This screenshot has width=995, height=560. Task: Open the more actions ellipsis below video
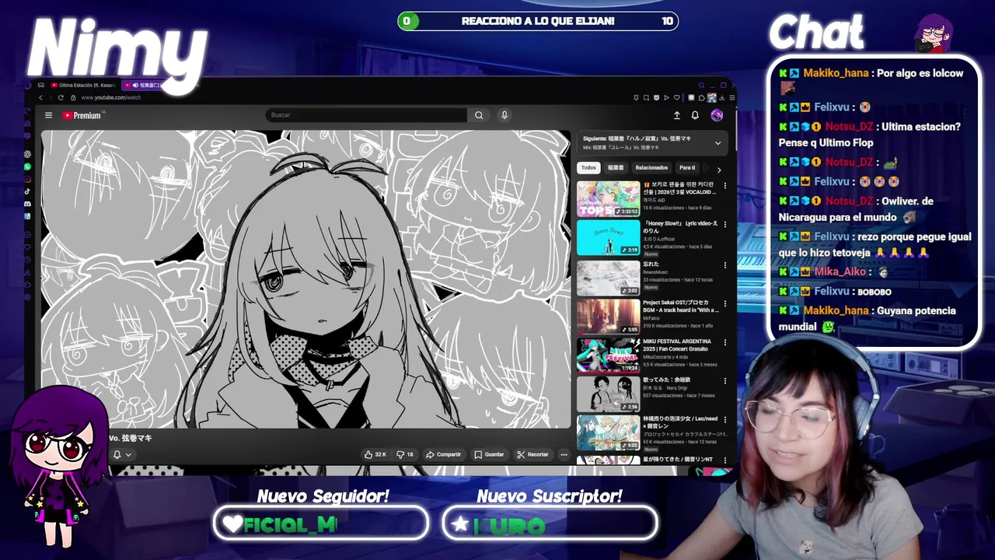pos(564,454)
